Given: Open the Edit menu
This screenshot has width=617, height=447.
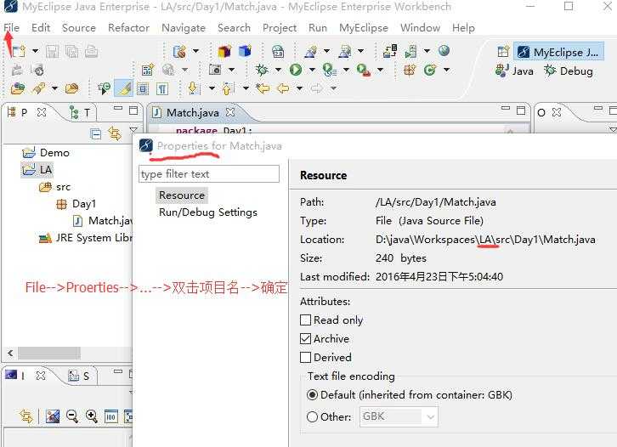Looking at the screenshot, I should point(41,28).
